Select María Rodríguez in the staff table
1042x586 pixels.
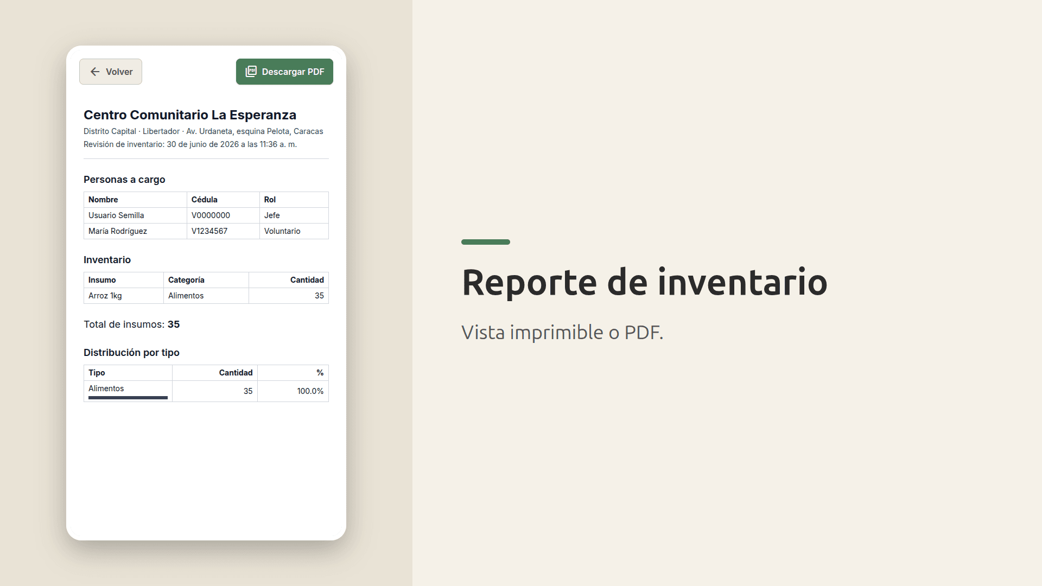[118, 231]
